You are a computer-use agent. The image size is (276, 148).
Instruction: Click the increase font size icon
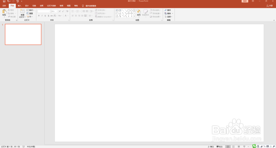point(60,11)
